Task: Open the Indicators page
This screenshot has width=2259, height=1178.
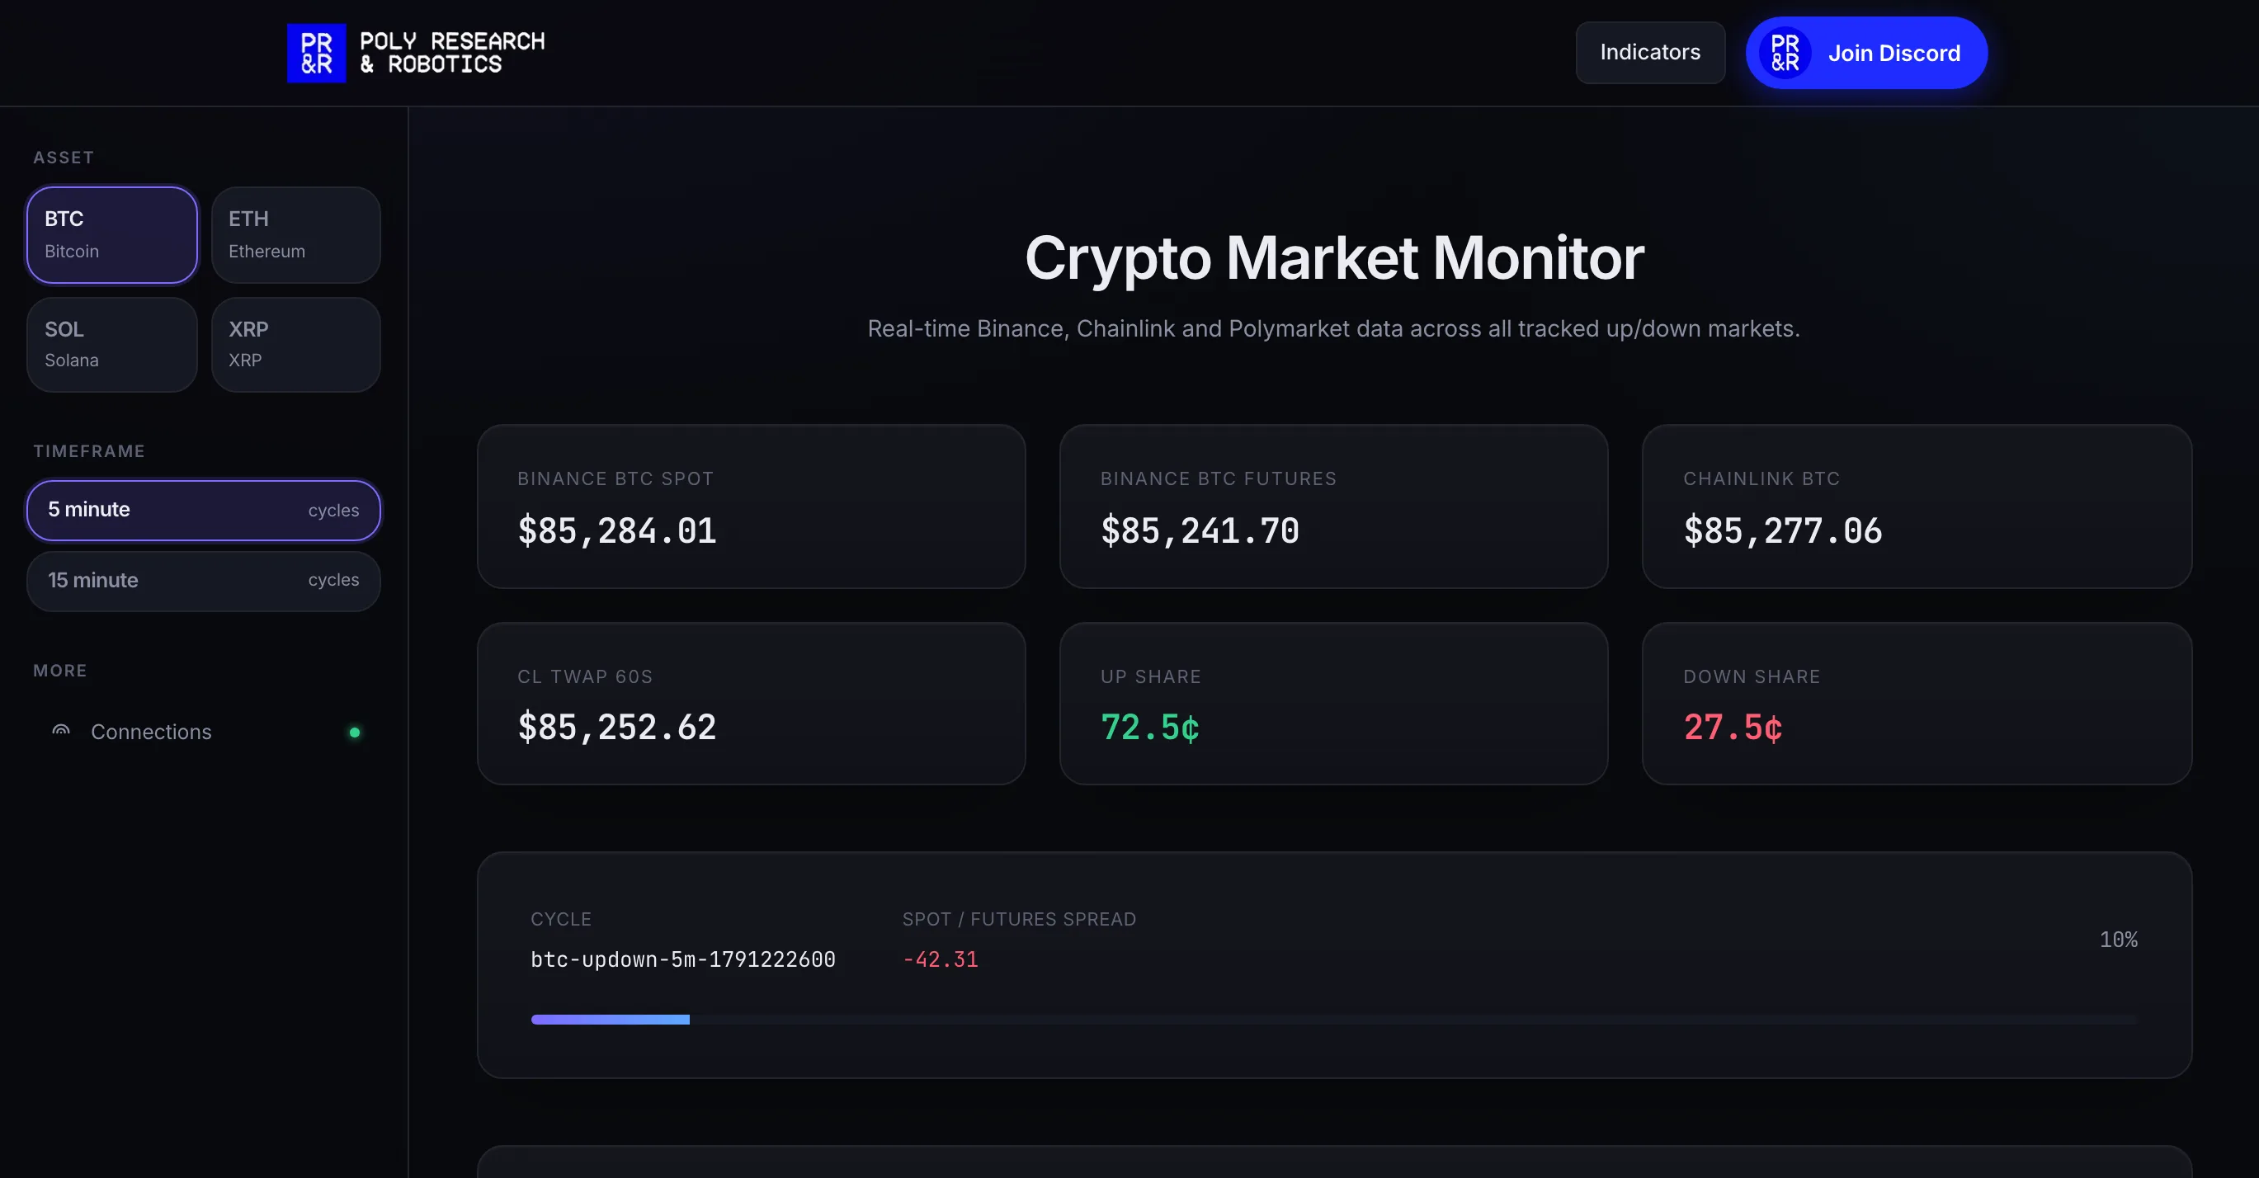Action: (x=1650, y=53)
